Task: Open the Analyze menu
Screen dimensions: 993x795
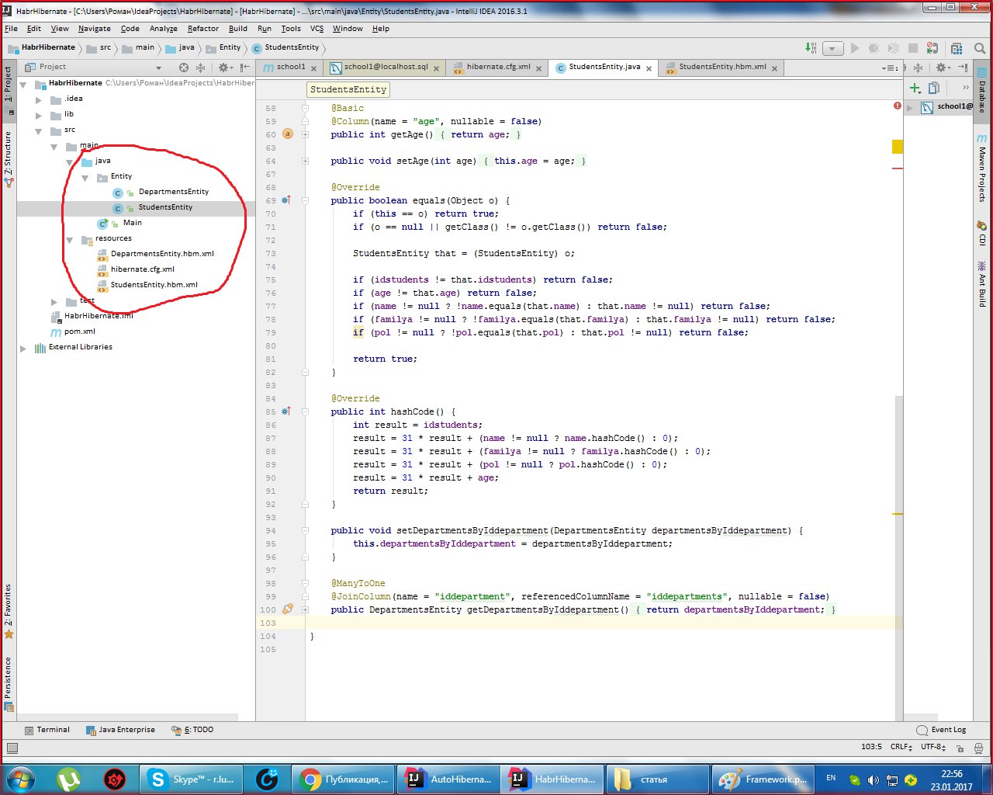Action: coord(164,29)
